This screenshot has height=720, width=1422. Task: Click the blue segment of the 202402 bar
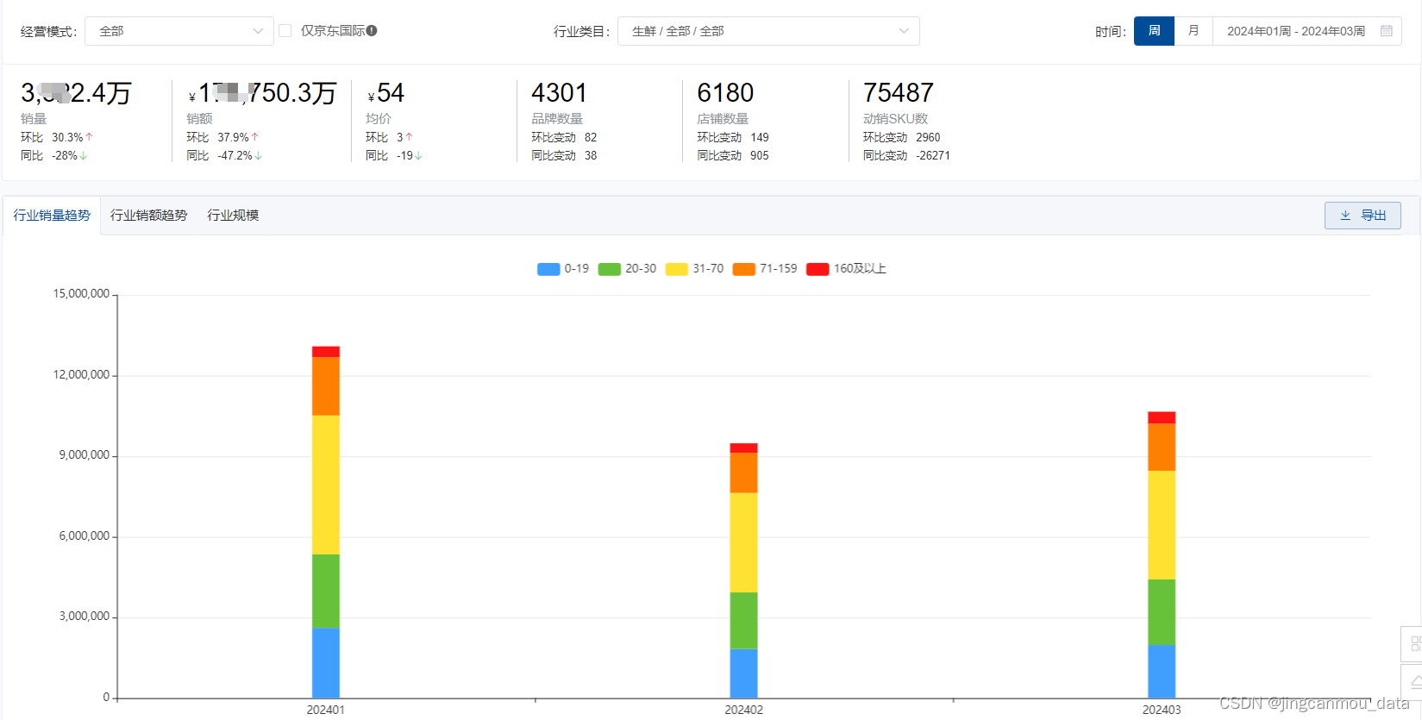(x=743, y=673)
